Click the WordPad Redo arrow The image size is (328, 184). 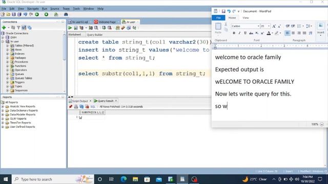pos(234,11)
